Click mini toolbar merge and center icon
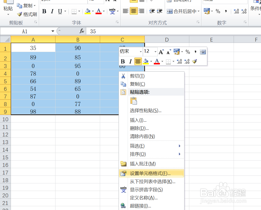 [203, 52]
